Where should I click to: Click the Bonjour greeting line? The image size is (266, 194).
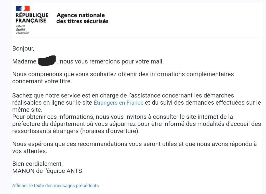point(23,48)
